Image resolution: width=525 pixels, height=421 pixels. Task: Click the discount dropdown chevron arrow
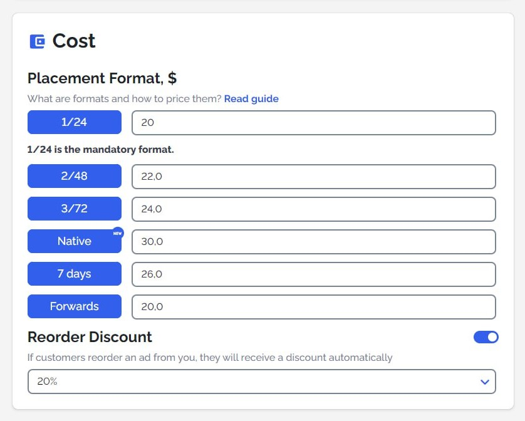coord(484,382)
